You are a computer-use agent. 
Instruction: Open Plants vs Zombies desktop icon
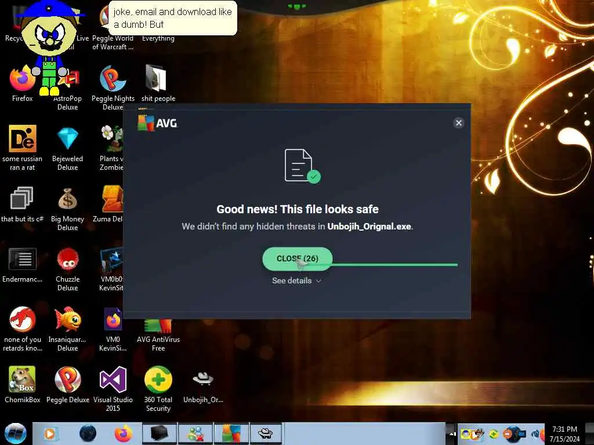[x=111, y=148]
